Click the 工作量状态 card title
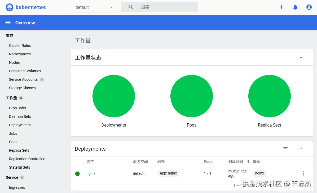 pyautogui.click(x=88, y=58)
